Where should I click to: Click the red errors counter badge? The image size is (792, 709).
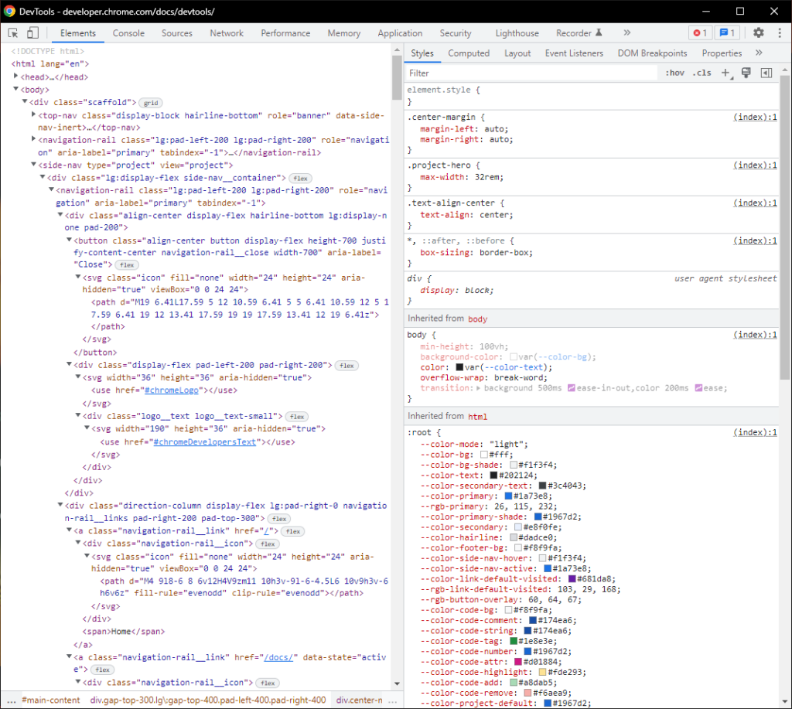pyautogui.click(x=700, y=32)
